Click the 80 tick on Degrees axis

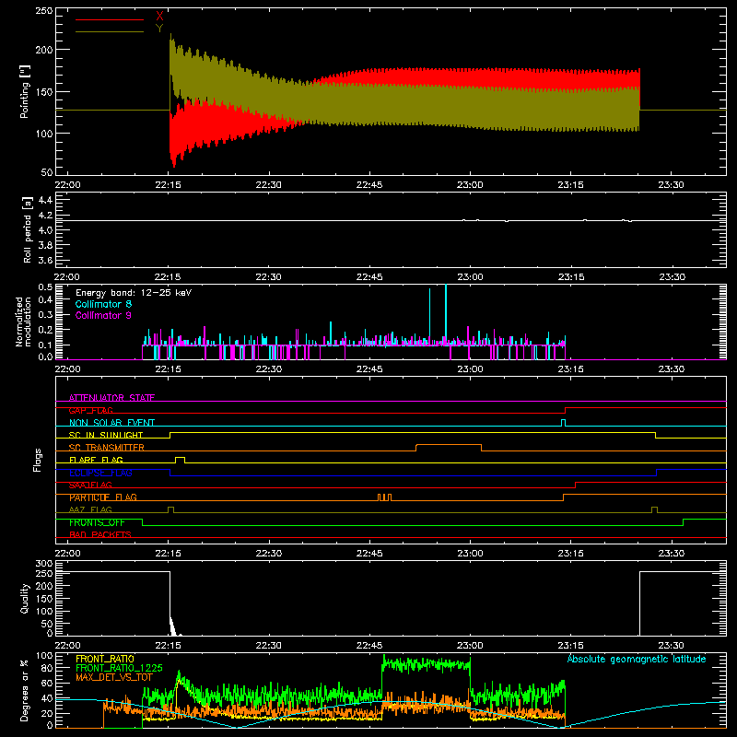[x=47, y=668]
